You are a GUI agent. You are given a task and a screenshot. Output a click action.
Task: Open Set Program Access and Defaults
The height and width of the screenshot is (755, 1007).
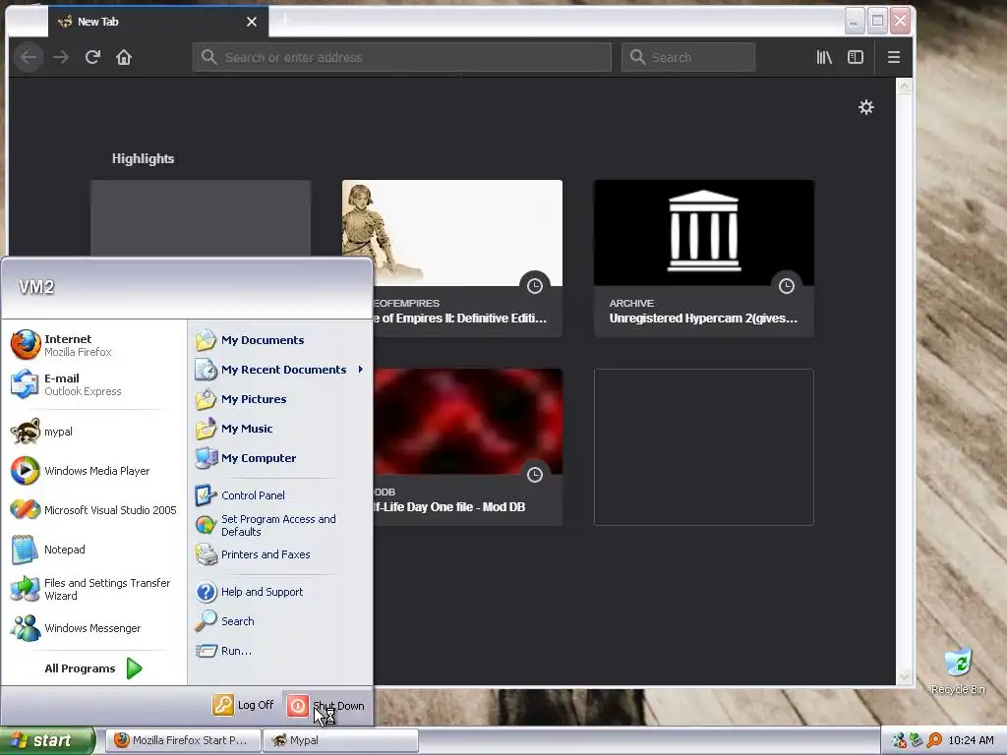(279, 525)
